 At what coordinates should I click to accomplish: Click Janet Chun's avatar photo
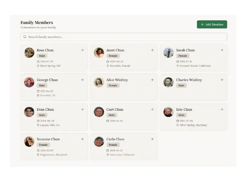[x=99, y=53]
